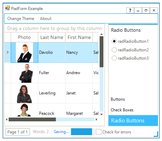Maximize the RadForm Example window
This screenshot has height=141, width=162.
tap(146, 10)
